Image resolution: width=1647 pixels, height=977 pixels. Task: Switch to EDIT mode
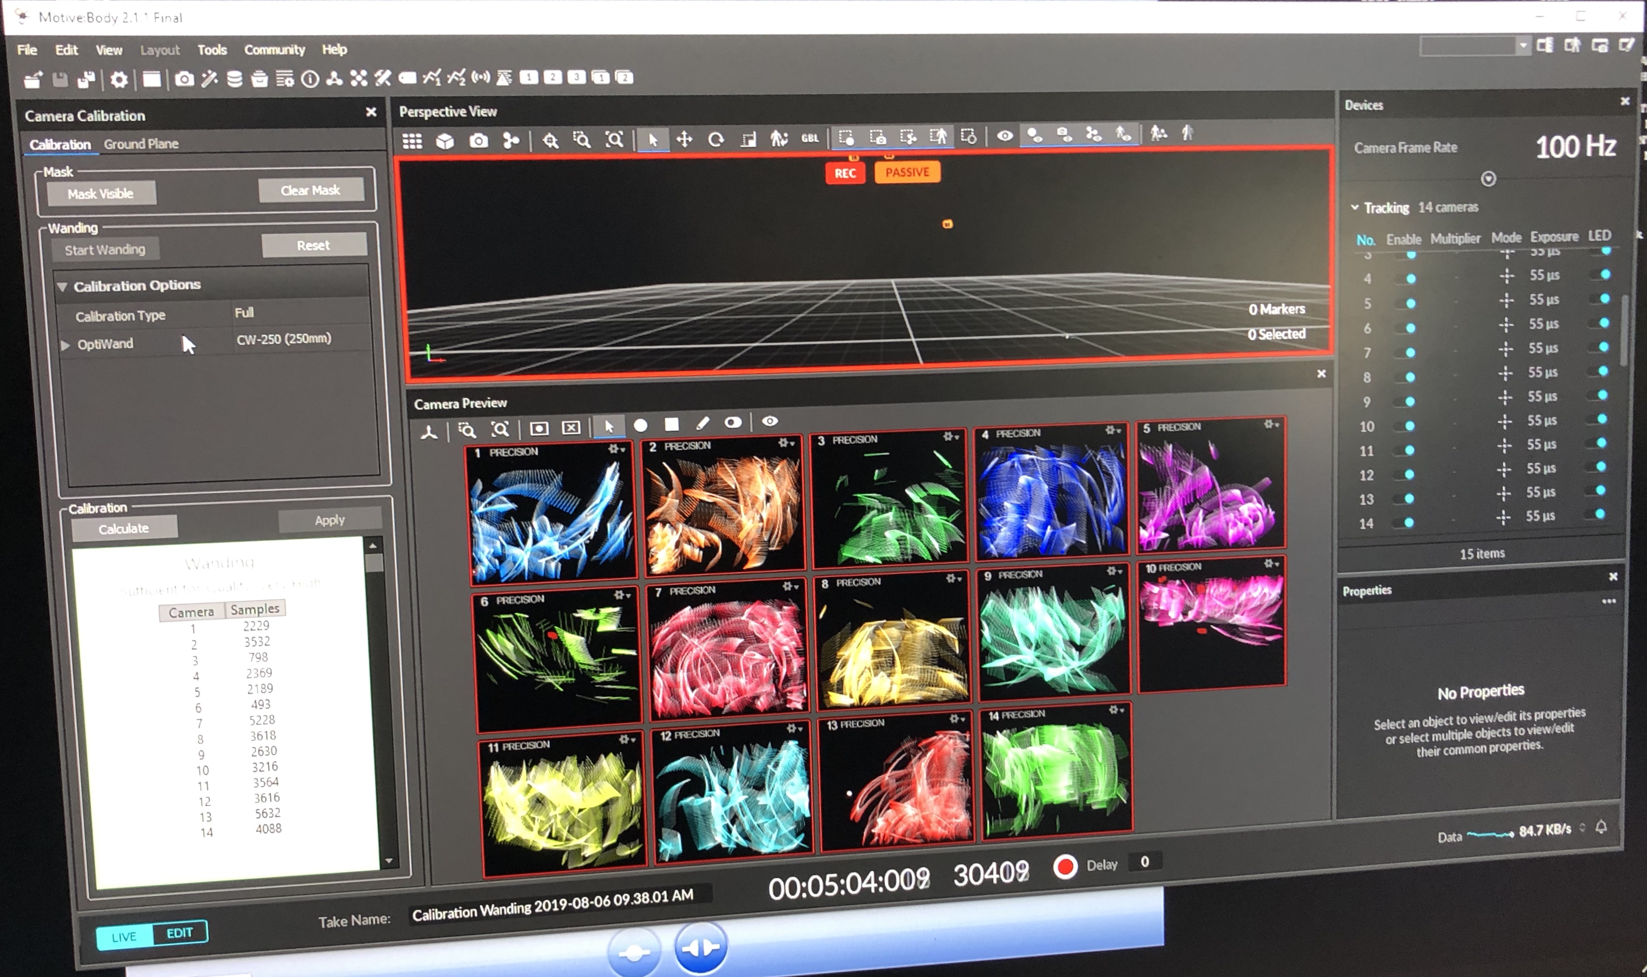pyautogui.click(x=180, y=933)
